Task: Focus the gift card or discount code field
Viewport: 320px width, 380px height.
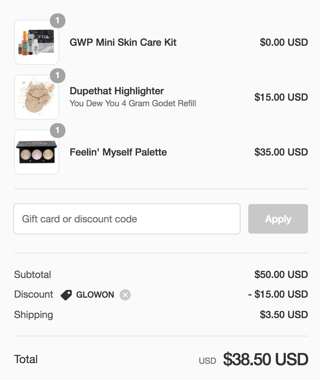Action: click(x=127, y=219)
